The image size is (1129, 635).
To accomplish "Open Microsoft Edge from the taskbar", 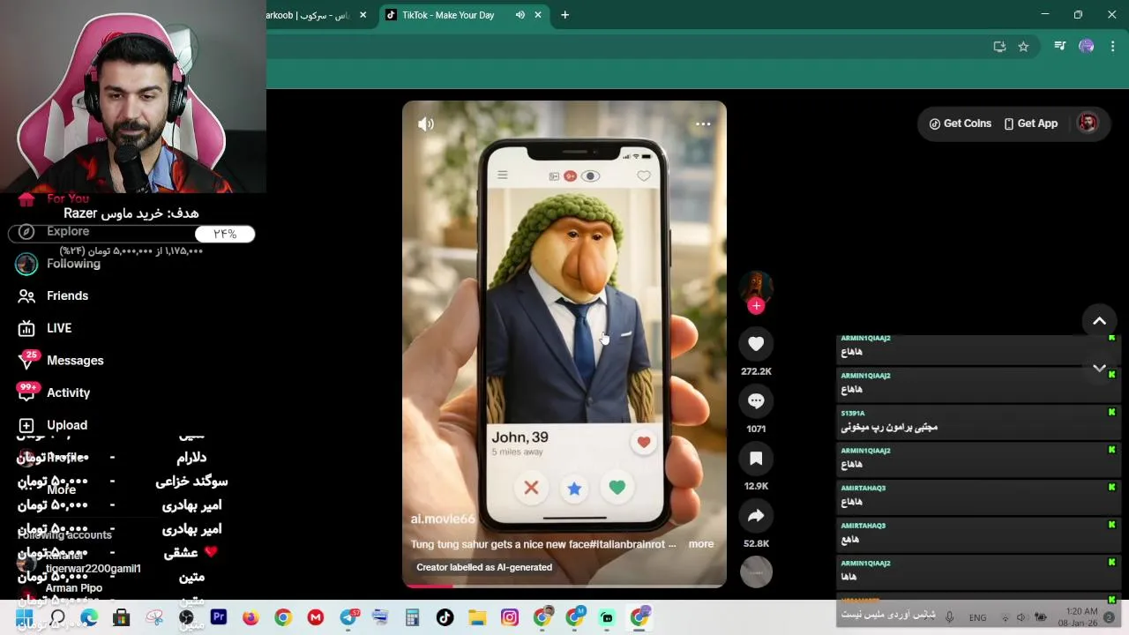I will [x=89, y=618].
